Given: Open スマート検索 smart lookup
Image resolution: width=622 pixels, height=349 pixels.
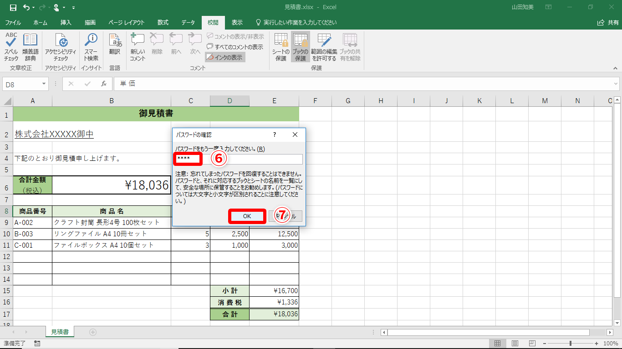Looking at the screenshot, I should click(x=91, y=47).
